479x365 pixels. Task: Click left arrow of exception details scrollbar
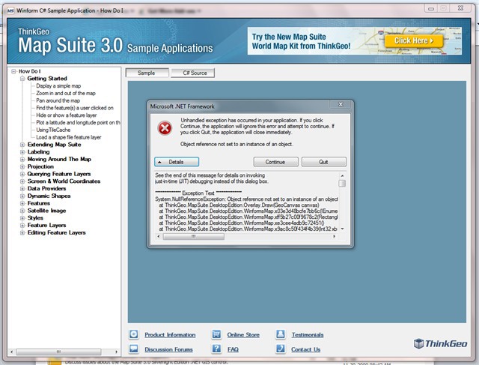click(x=158, y=237)
